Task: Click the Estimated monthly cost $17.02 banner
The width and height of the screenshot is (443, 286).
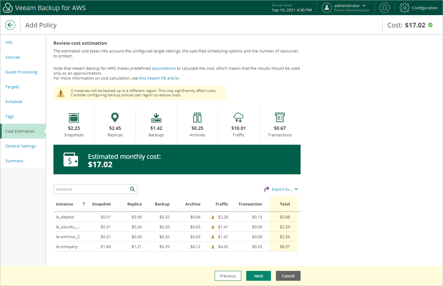Action: 177,160
